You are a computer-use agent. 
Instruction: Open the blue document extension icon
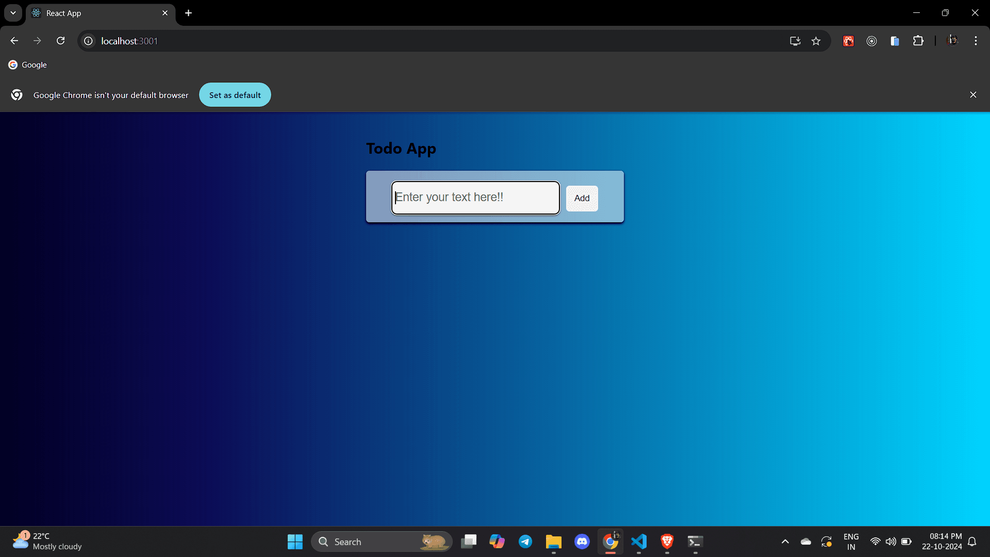point(895,41)
